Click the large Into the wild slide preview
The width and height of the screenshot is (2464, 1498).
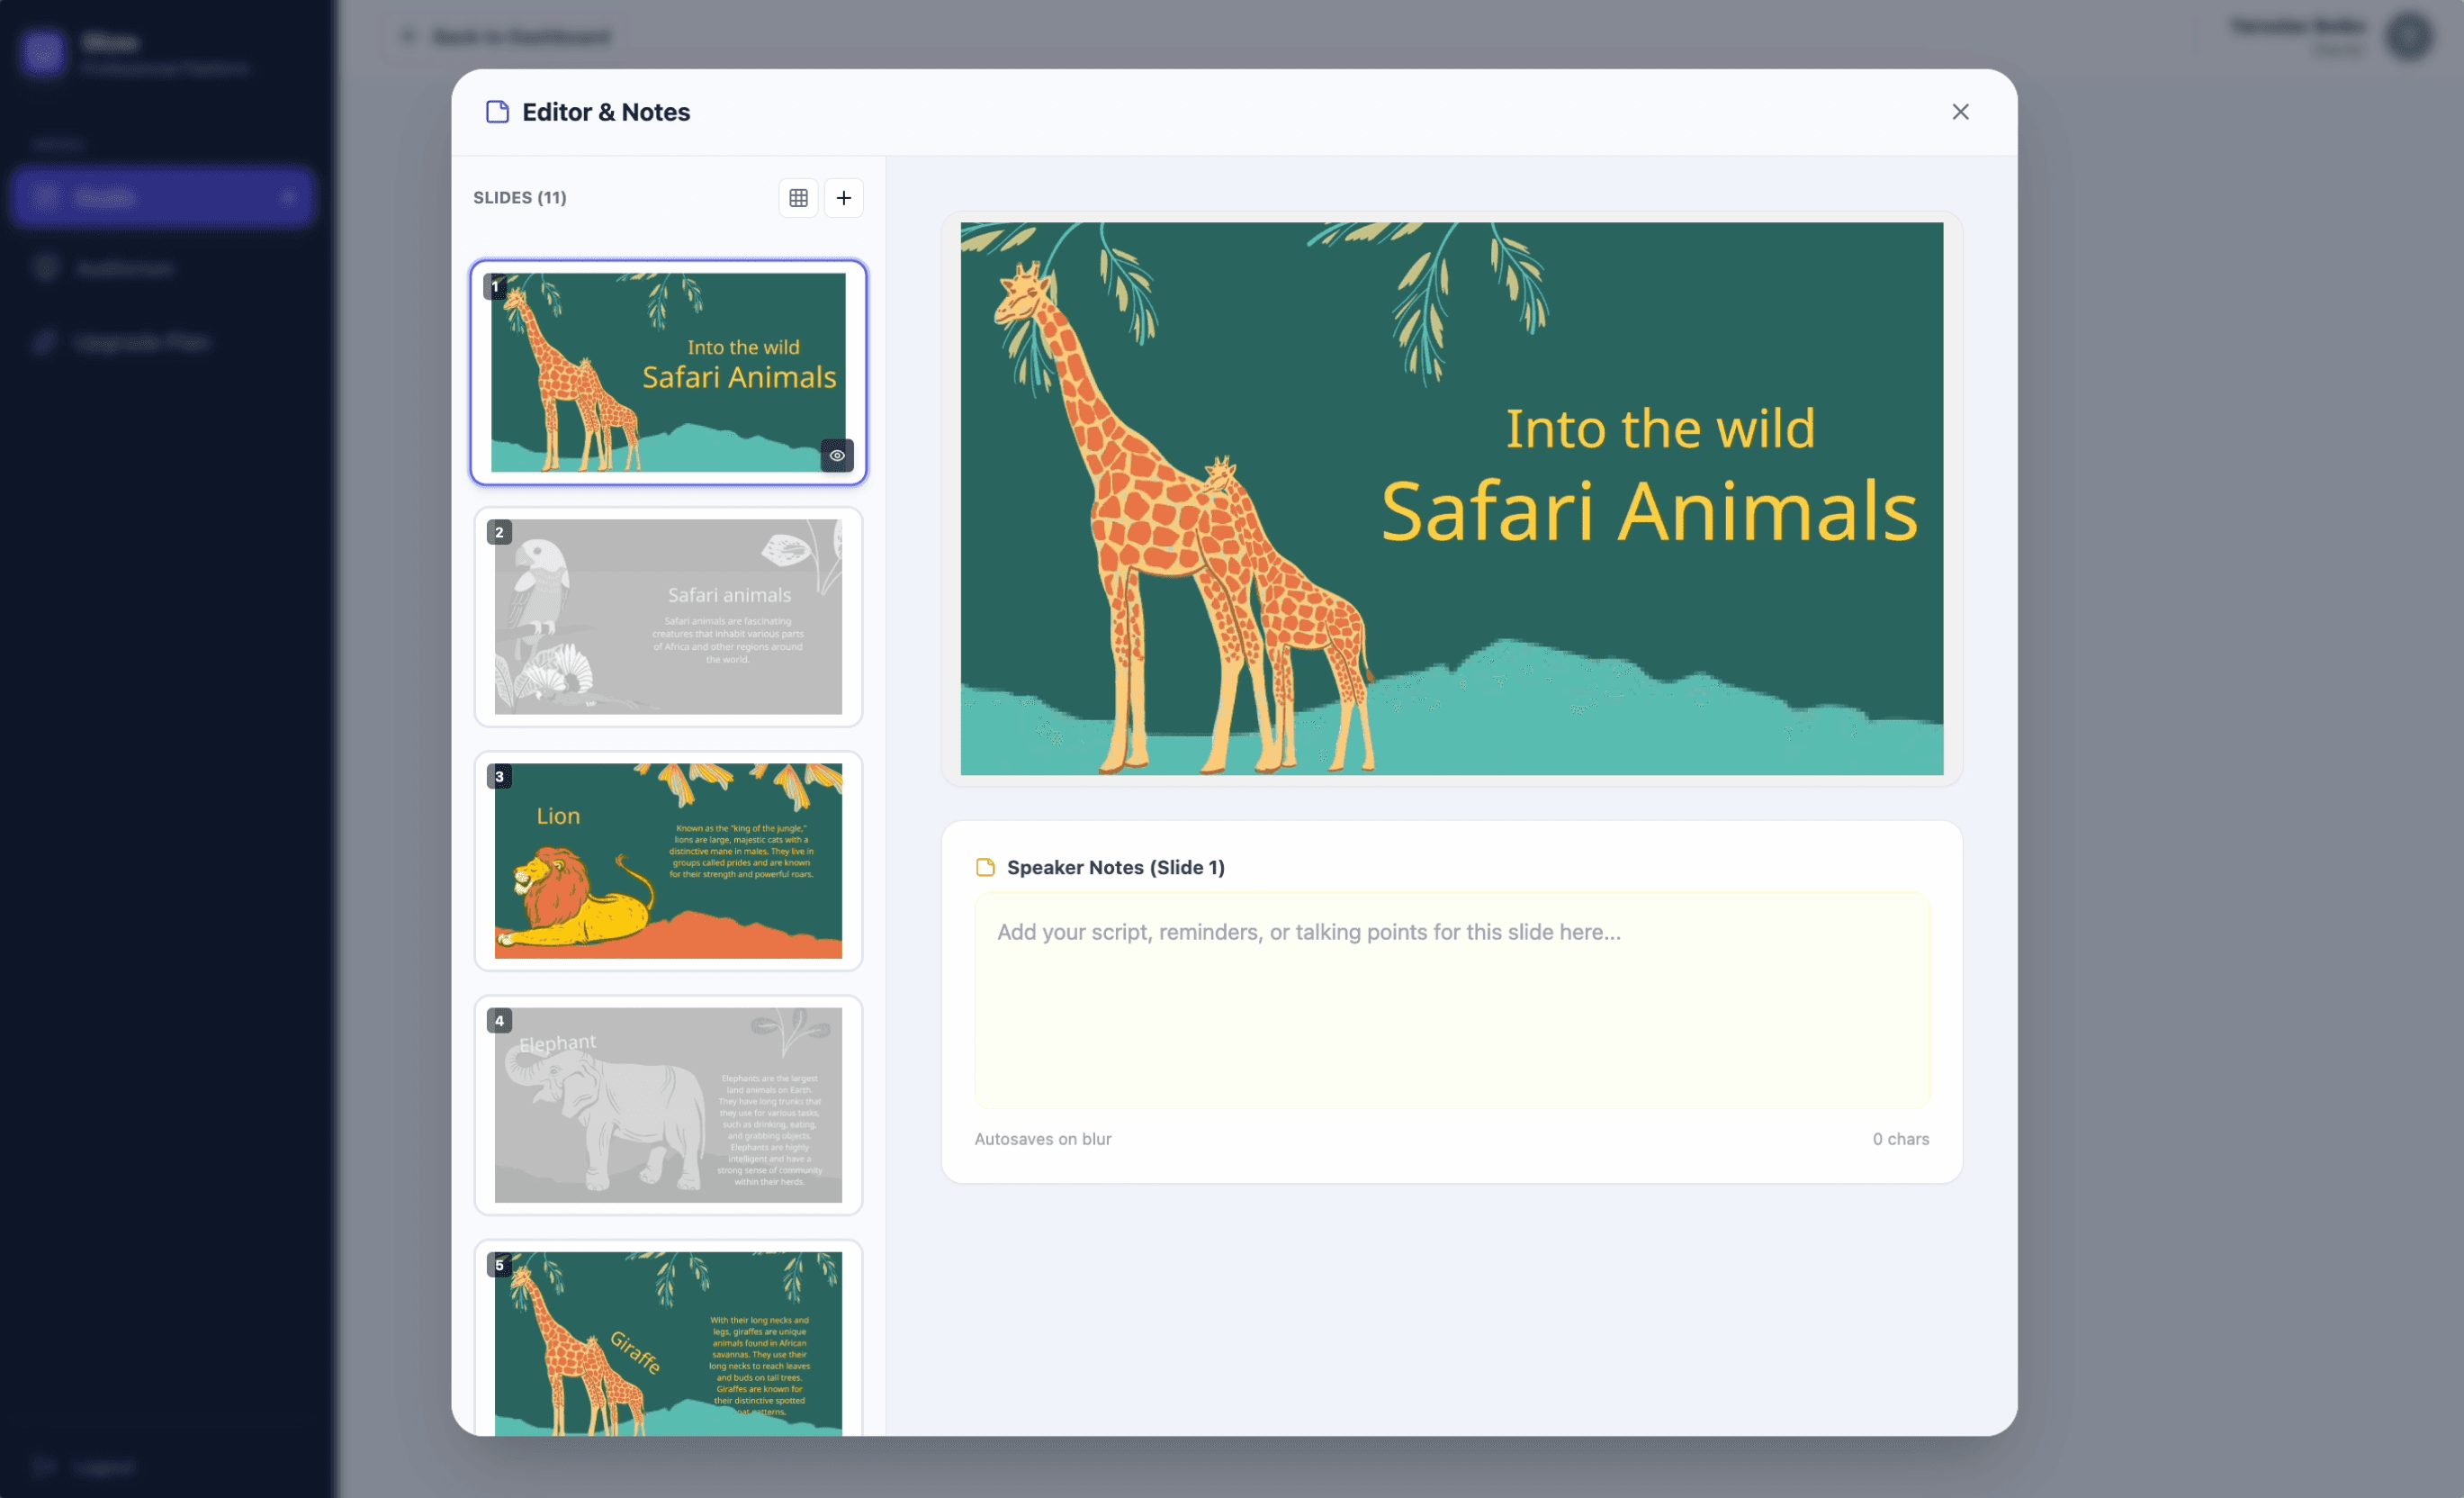click(1450, 500)
